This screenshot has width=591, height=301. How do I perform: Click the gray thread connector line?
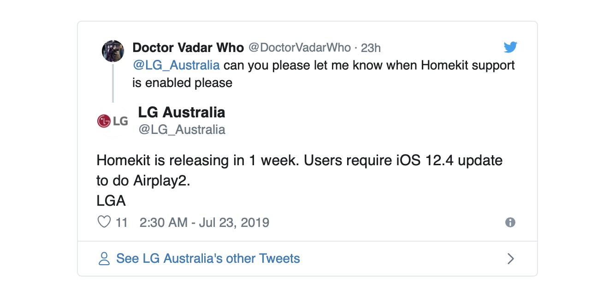tap(113, 83)
